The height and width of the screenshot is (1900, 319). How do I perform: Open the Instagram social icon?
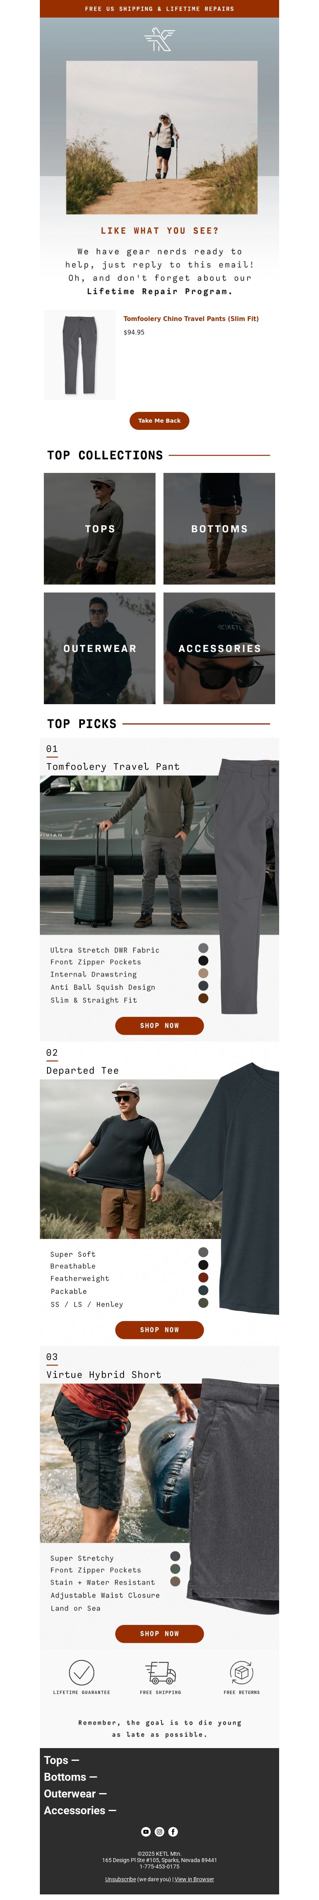[159, 1831]
